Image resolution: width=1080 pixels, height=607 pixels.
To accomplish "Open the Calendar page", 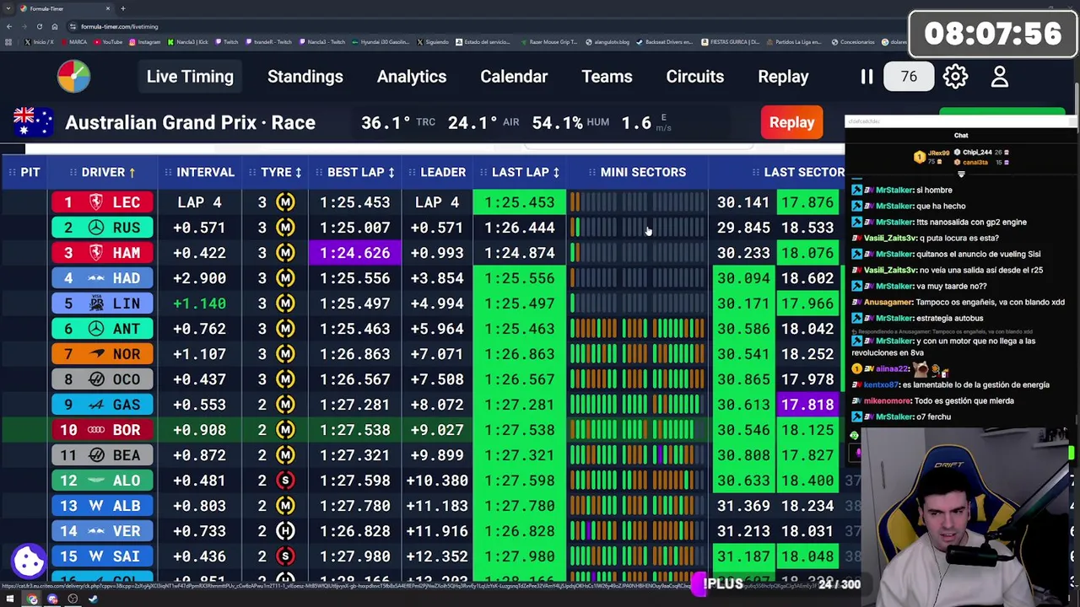I will coord(514,77).
